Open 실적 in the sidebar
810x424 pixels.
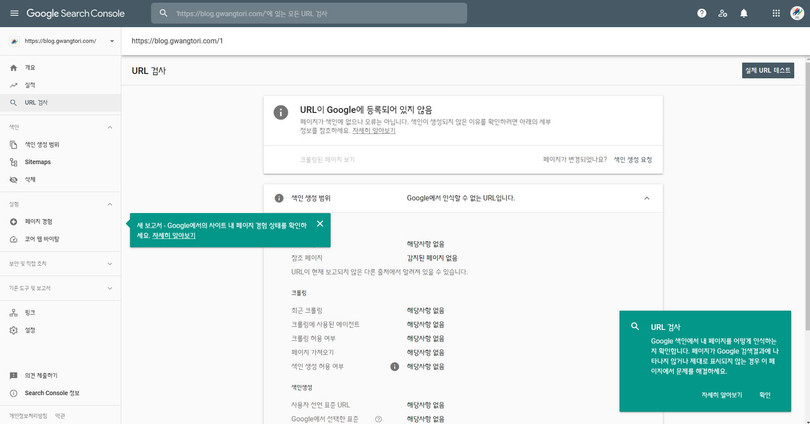pyautogui.click(x=60, y=85)
